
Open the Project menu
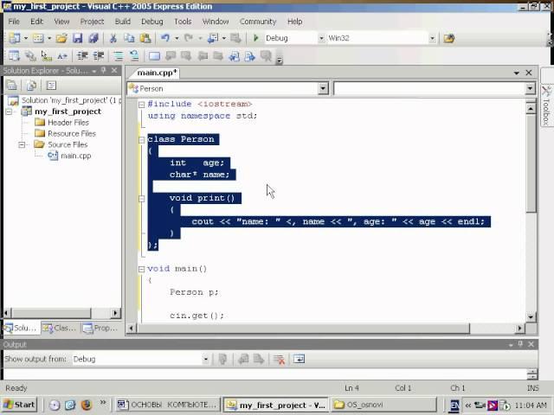(92, 21)
